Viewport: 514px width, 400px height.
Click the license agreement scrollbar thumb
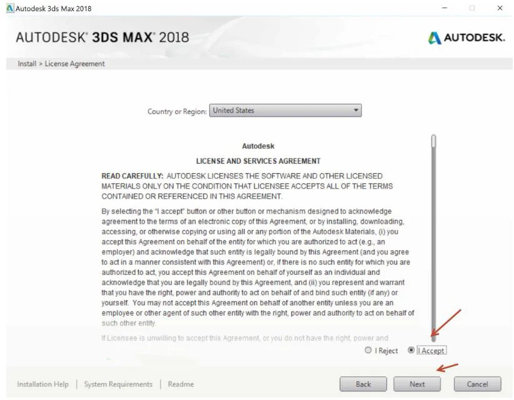[x=434, y=141]
